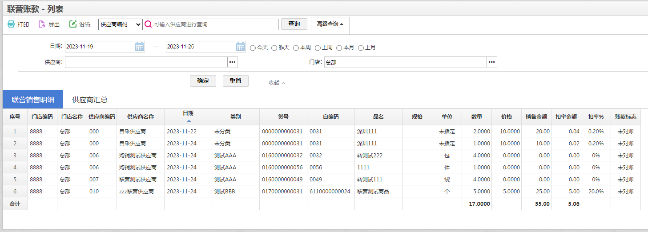This screenshot has width=648, height=232.
Task: Click the printer icon for 打印
Action: [x=11, y=24]
